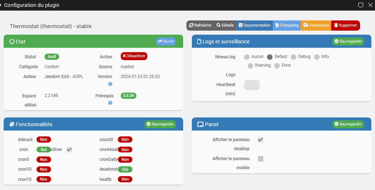Viewport: 375px width, 190px height.
Task: View the plugin Changelog
Action: tap(287, 25)
